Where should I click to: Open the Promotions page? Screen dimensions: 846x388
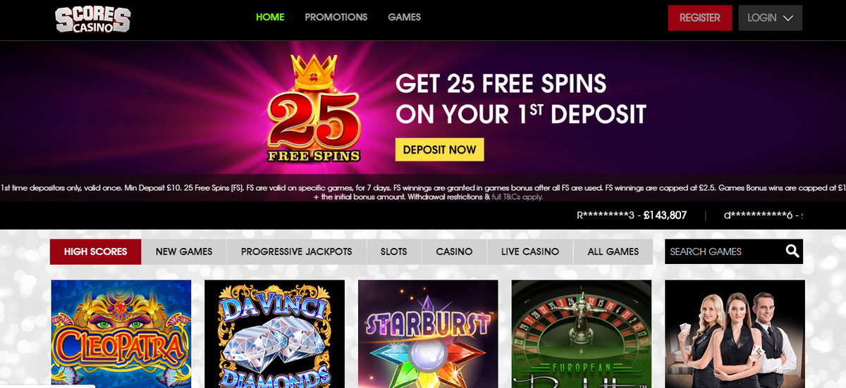tap(336, 17)
